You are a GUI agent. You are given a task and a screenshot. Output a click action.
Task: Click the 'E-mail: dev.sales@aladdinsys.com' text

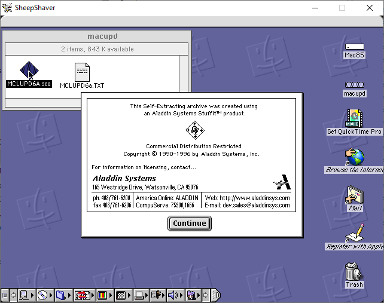click(248, 205)
